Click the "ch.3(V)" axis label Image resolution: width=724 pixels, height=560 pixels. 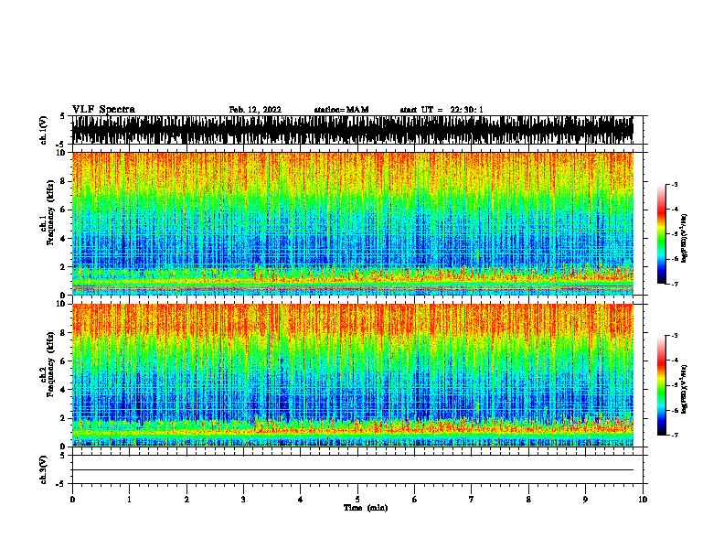click(44, 469)
